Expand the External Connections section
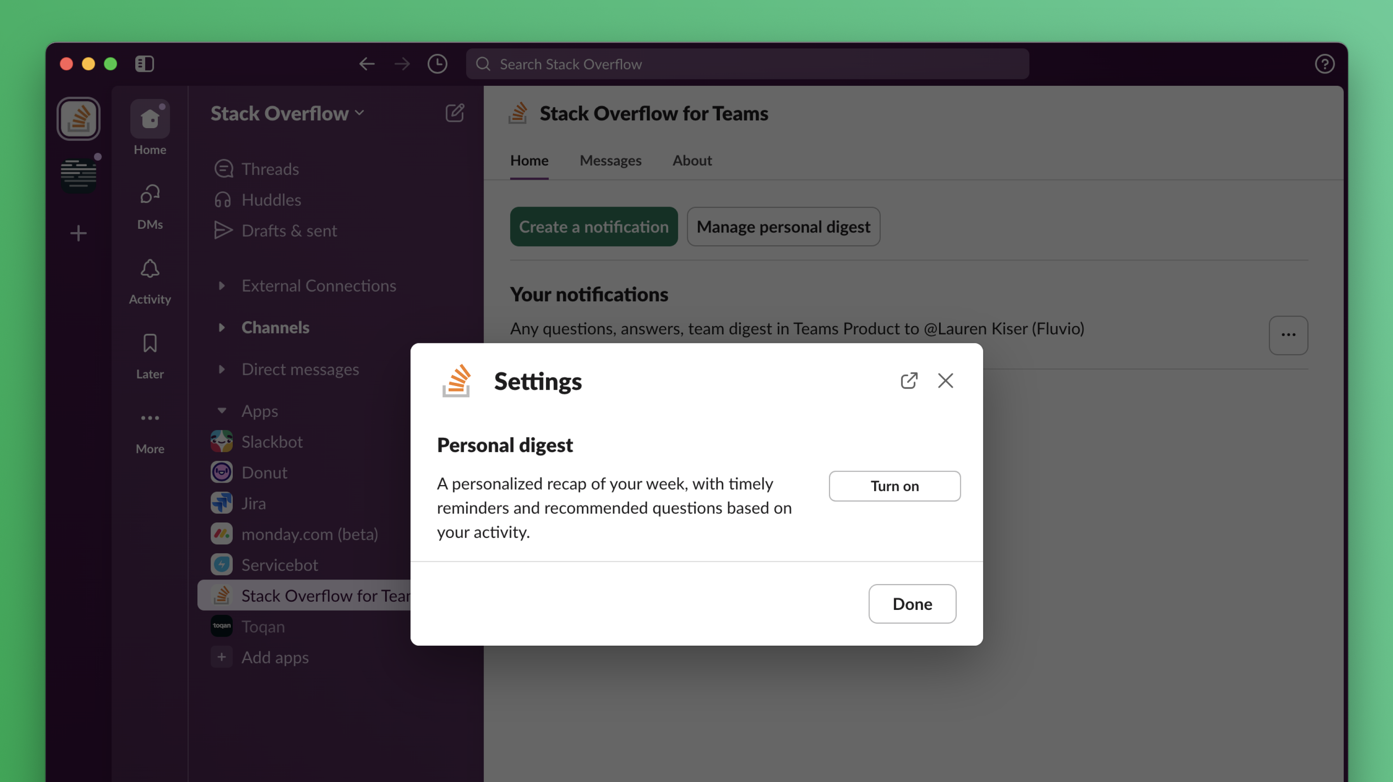1393x782 pixels. (x=221, y=285)
